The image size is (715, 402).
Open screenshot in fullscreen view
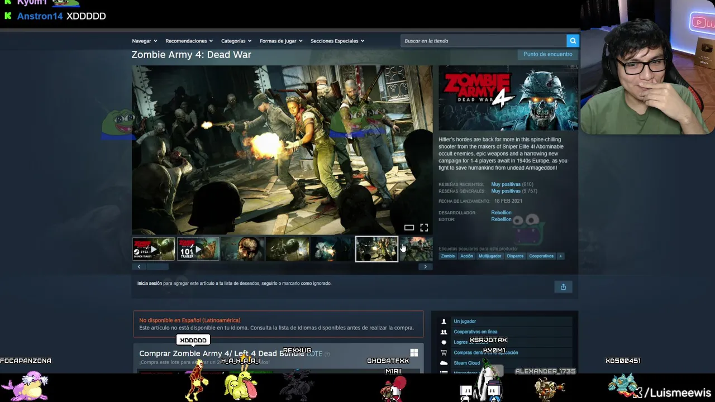pyautogui.click(x=424, y=228)
